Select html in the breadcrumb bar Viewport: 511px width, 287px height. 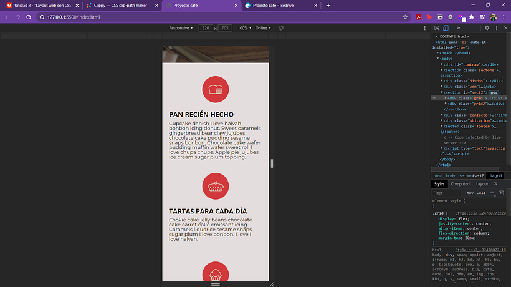pos(437,175)
